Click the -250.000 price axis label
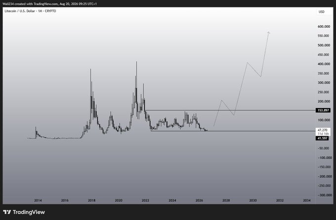The height and width of the screenshot is (220, 336). (x=324, y=185)
